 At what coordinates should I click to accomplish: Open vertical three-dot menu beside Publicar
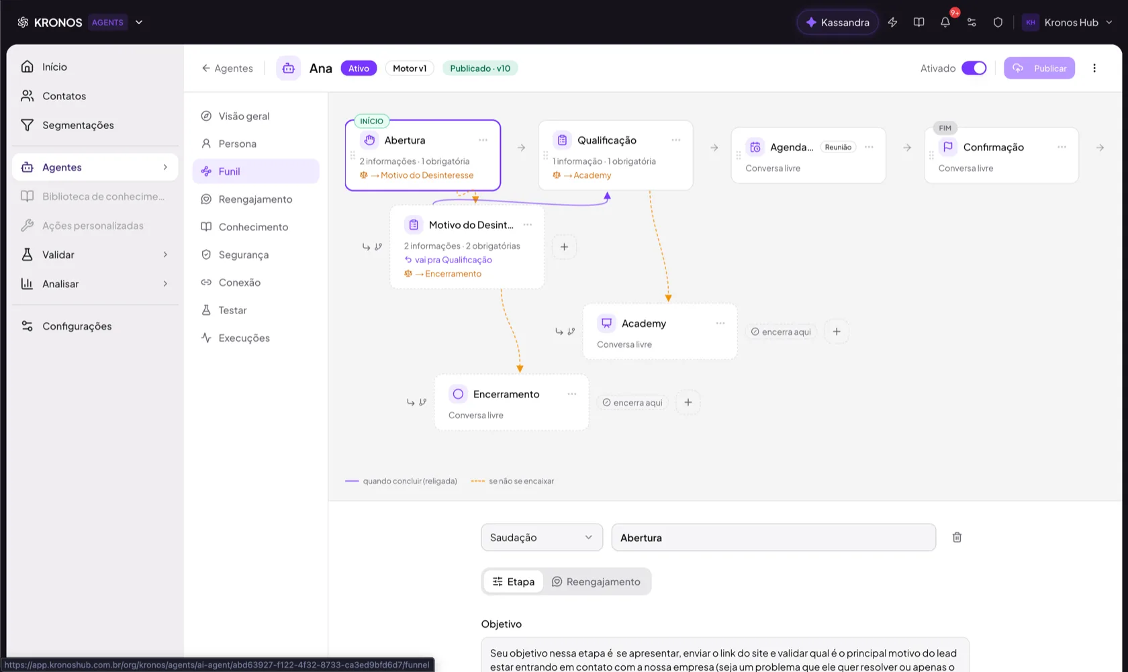1094,68
